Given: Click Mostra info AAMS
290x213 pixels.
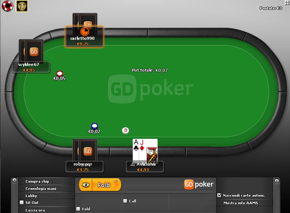Looking at the screenshot, I should pos(241,203).
